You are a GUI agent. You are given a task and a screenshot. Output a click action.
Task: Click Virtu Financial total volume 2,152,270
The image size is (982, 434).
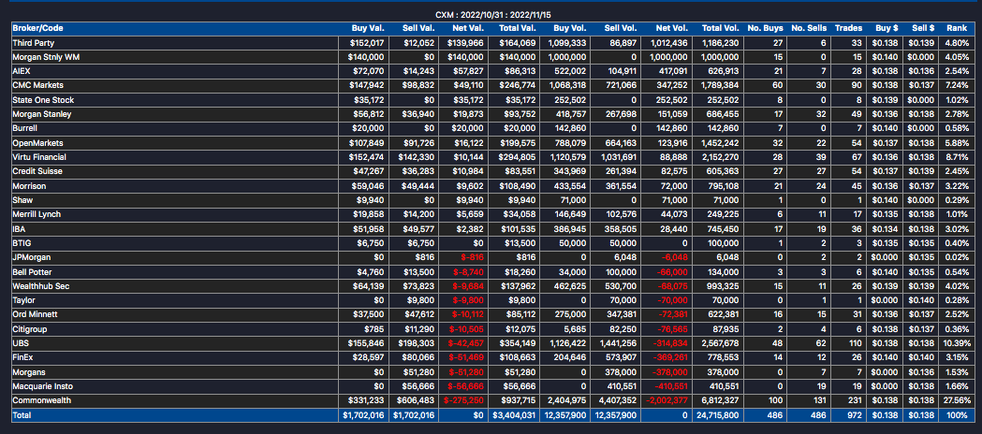pos(720,157)
